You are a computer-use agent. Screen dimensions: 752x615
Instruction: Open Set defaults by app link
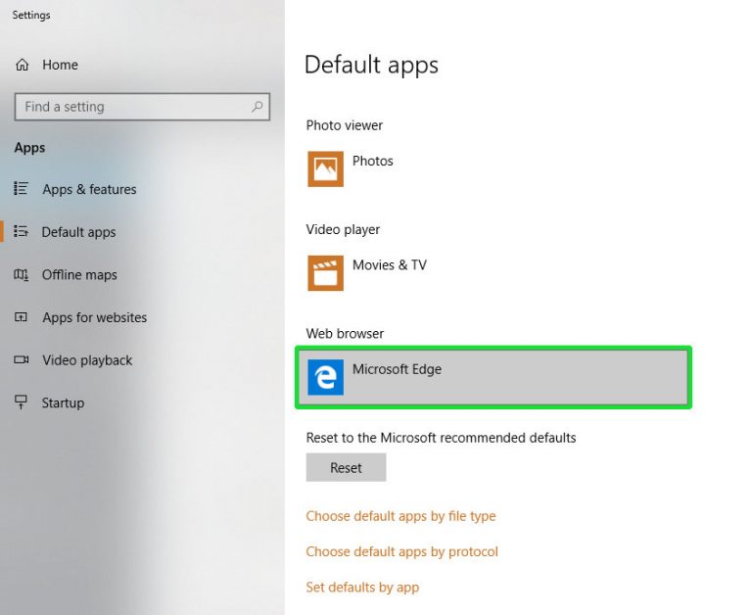362,588
